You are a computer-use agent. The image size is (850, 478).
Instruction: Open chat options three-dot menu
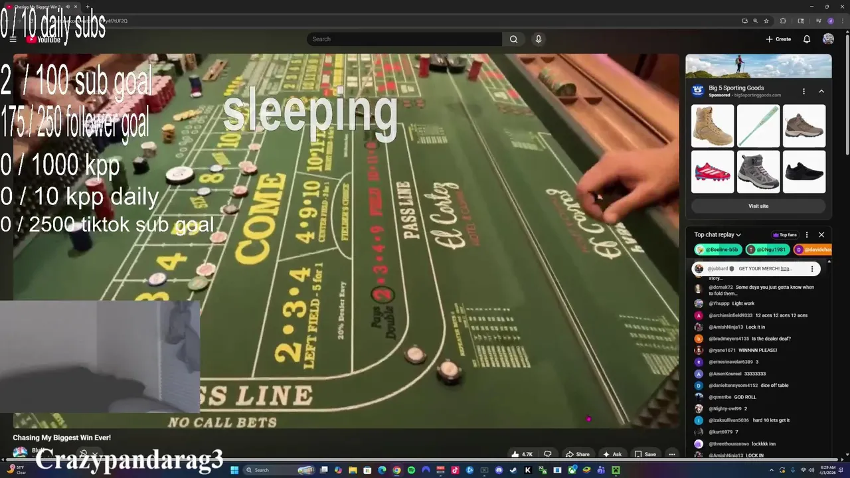[807, 234]
